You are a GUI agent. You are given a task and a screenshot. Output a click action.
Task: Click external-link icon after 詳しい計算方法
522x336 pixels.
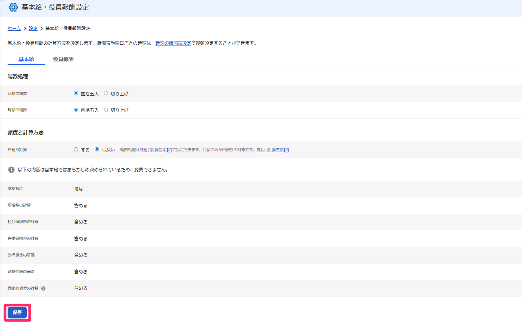(286, 150)
